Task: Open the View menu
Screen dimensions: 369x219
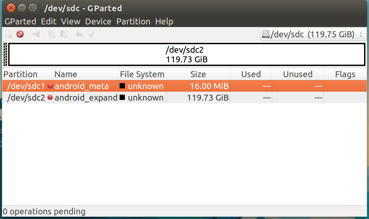Action: click(70, 21)
